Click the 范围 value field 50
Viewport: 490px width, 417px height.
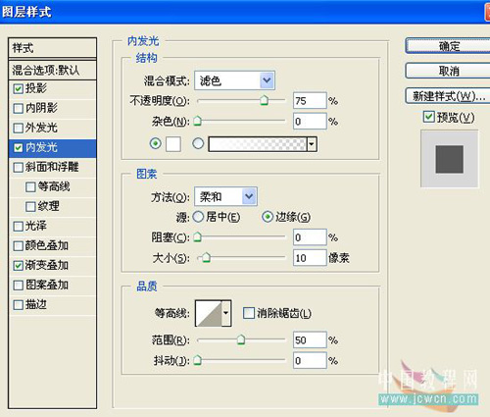pyautogui.click(x=310, y=340)
